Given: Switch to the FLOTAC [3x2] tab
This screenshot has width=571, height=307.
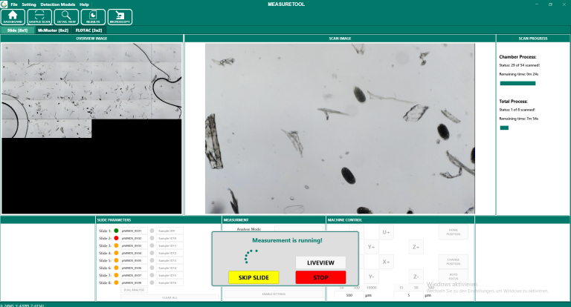Looking at the screenshot, I should [88, 30].
